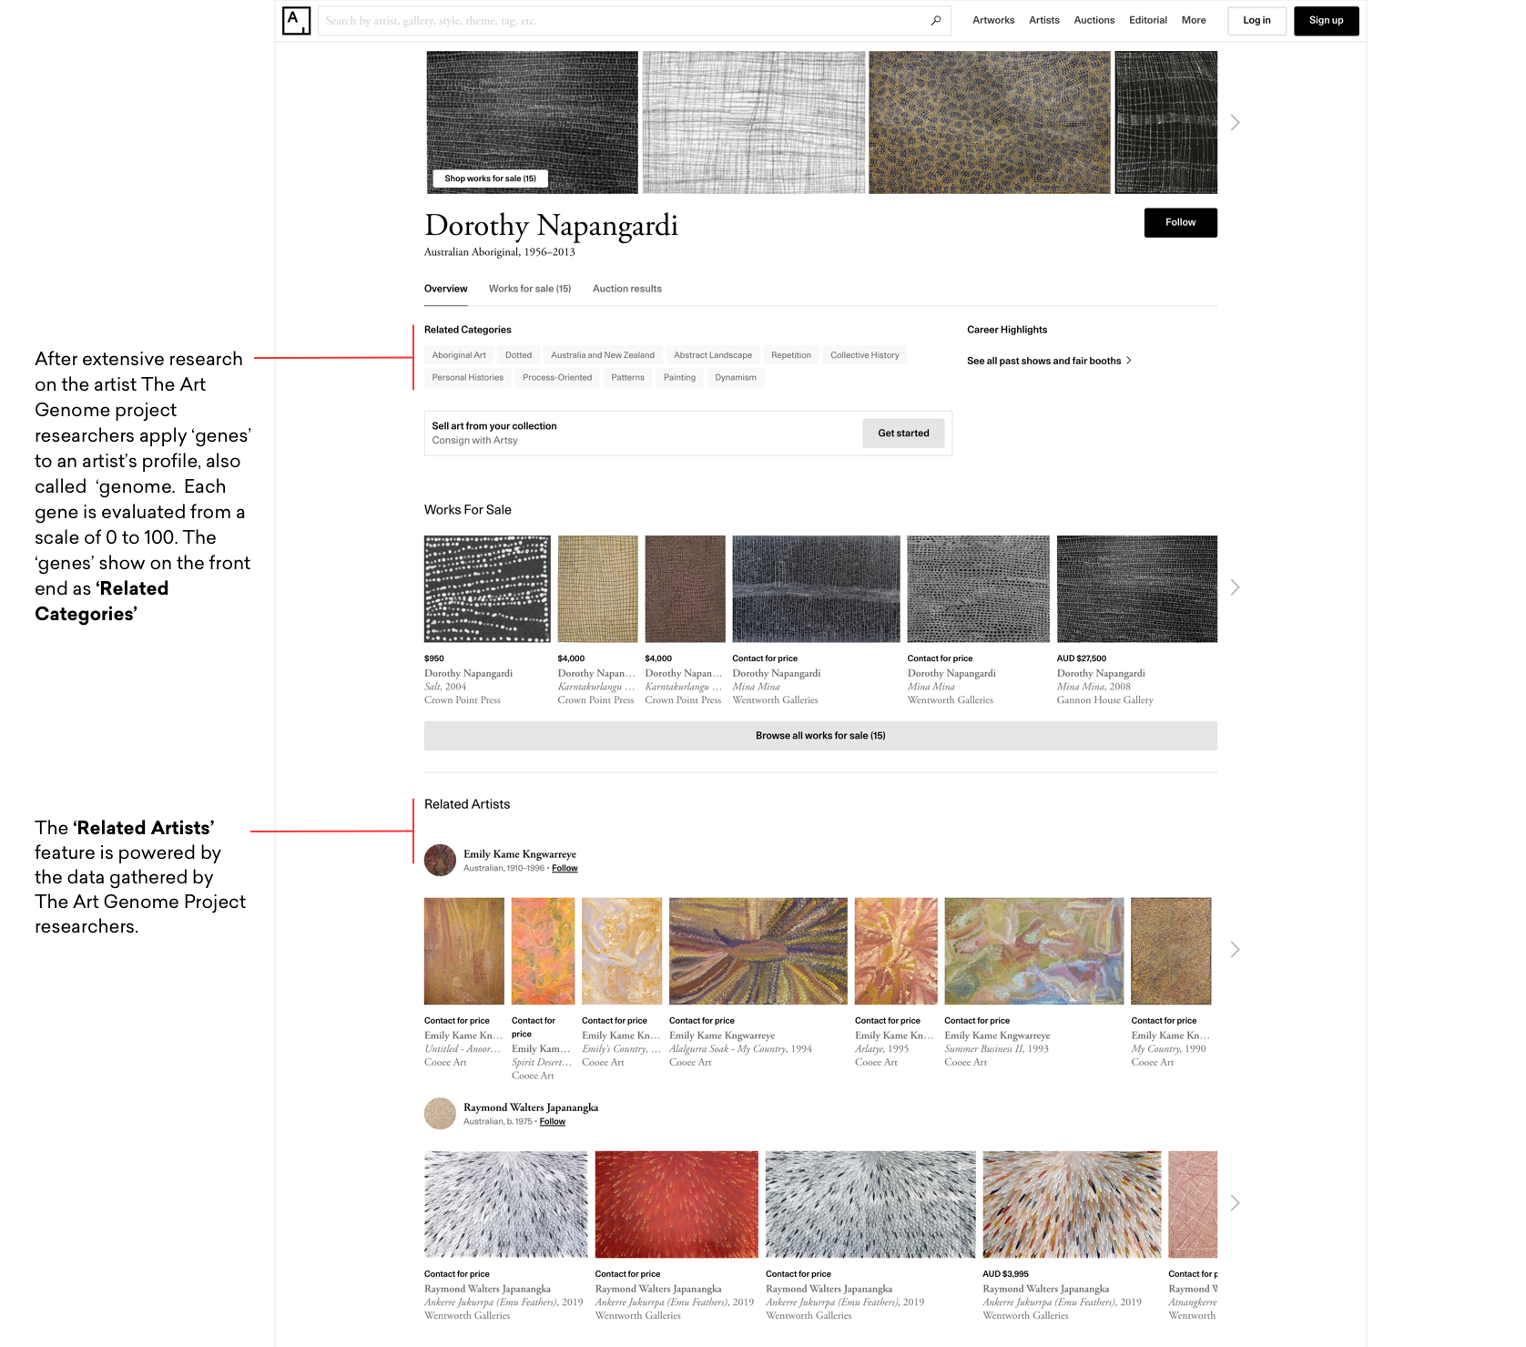The image size is (1526, 1347).
Task: Open the Salt, 2004 artwork thumbnail
Action: (x=487, y=588)
